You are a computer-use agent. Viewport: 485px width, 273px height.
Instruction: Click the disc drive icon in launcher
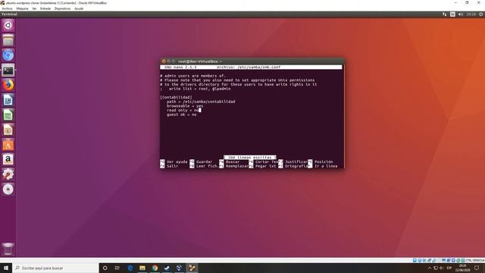[8, 190]
